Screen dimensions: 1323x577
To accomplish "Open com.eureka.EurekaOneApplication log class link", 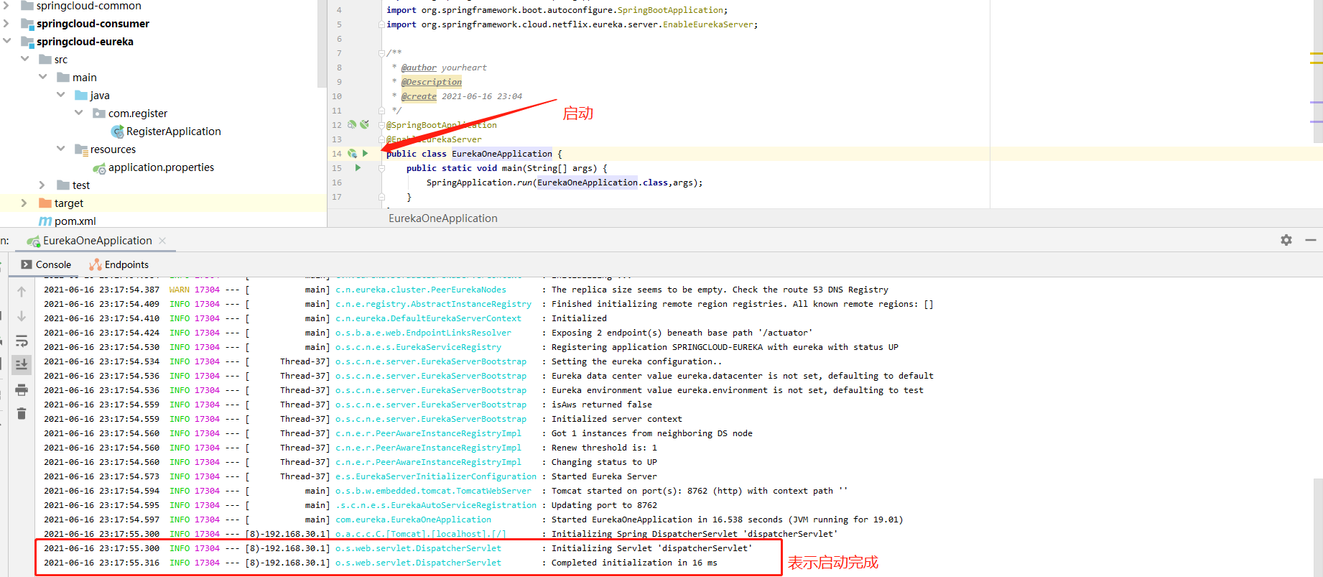I will click(413, 520).
